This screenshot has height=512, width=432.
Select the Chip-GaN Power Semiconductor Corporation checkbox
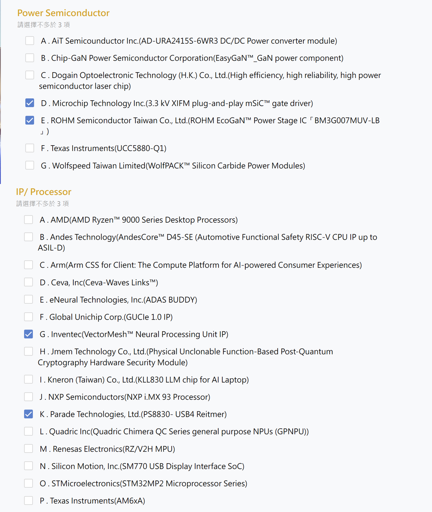(x=30, y=58)
